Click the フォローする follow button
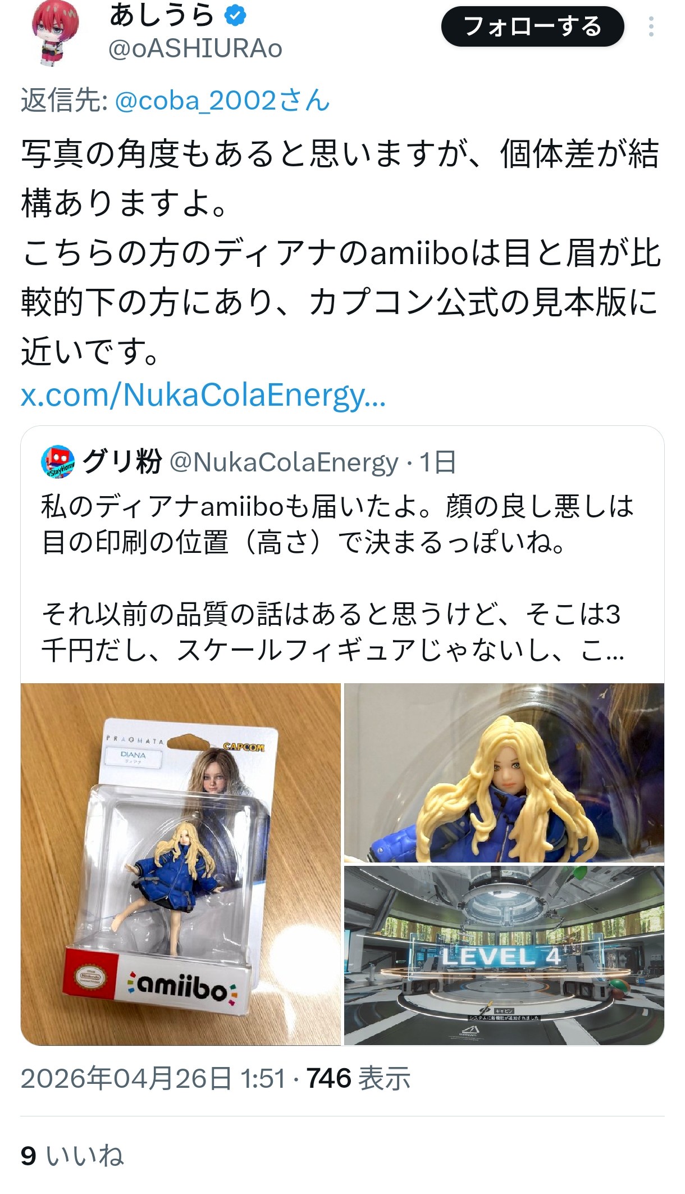The height and width of the screenshot is (1194, 685). (532, 26)
